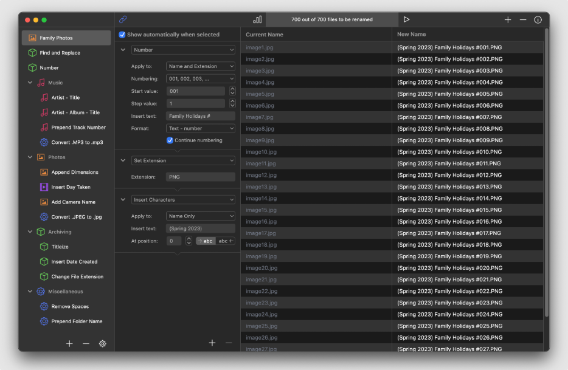This screenshot has width=568, height=370.
Task: Click the Remove Spaces gear icon
Action: (x=44, y=306)
